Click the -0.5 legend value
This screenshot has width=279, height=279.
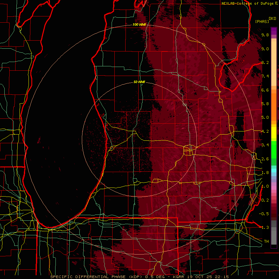tap(264, 214)
